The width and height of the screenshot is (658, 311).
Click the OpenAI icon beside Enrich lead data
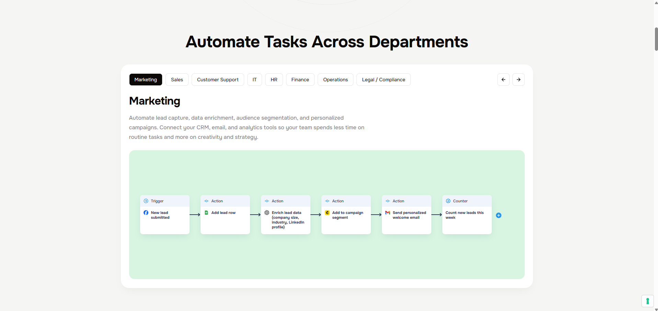(267, 213)
